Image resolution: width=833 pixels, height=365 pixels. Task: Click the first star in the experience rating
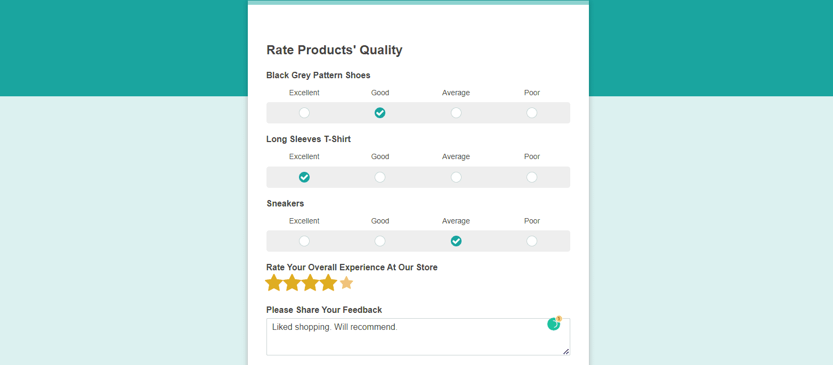274,283
